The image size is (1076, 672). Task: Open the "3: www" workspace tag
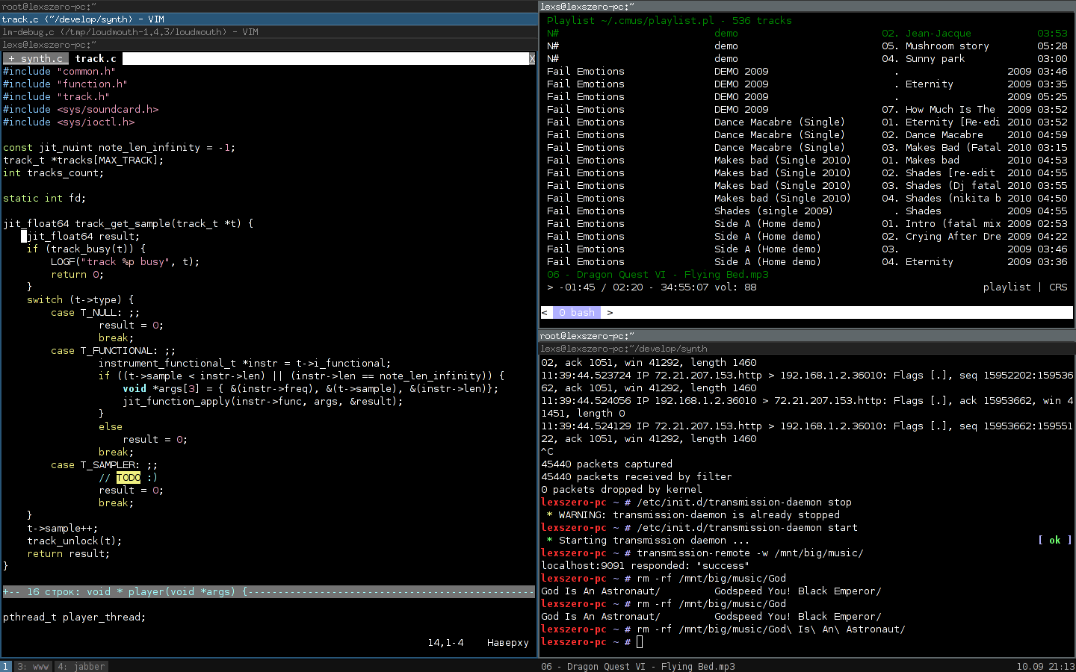pyautogui.click(x=33, y=666)
